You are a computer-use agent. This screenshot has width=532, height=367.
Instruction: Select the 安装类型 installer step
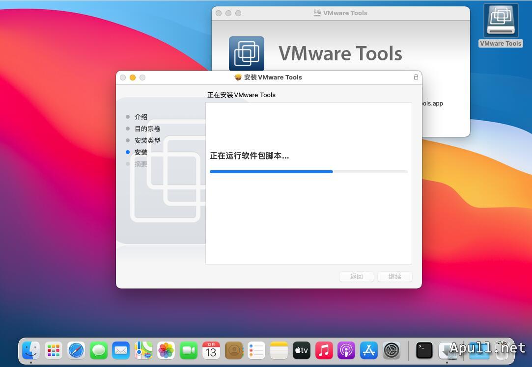pyautogui.click(x=147, y=140)
